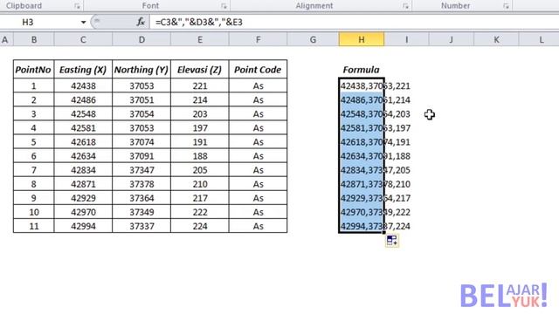Screen dimensions: 559x314
Task: Select column H header
Action: tap(362, 39)
